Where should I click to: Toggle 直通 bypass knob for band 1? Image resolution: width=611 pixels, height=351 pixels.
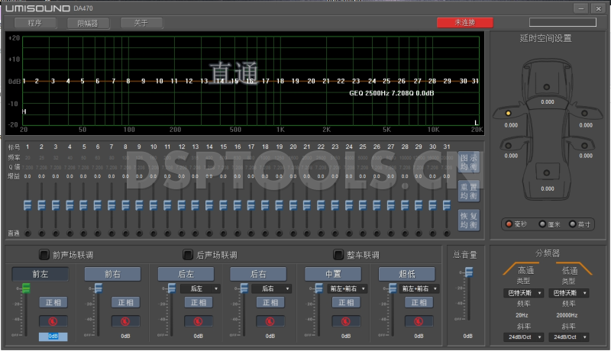[x=27, y=233]
